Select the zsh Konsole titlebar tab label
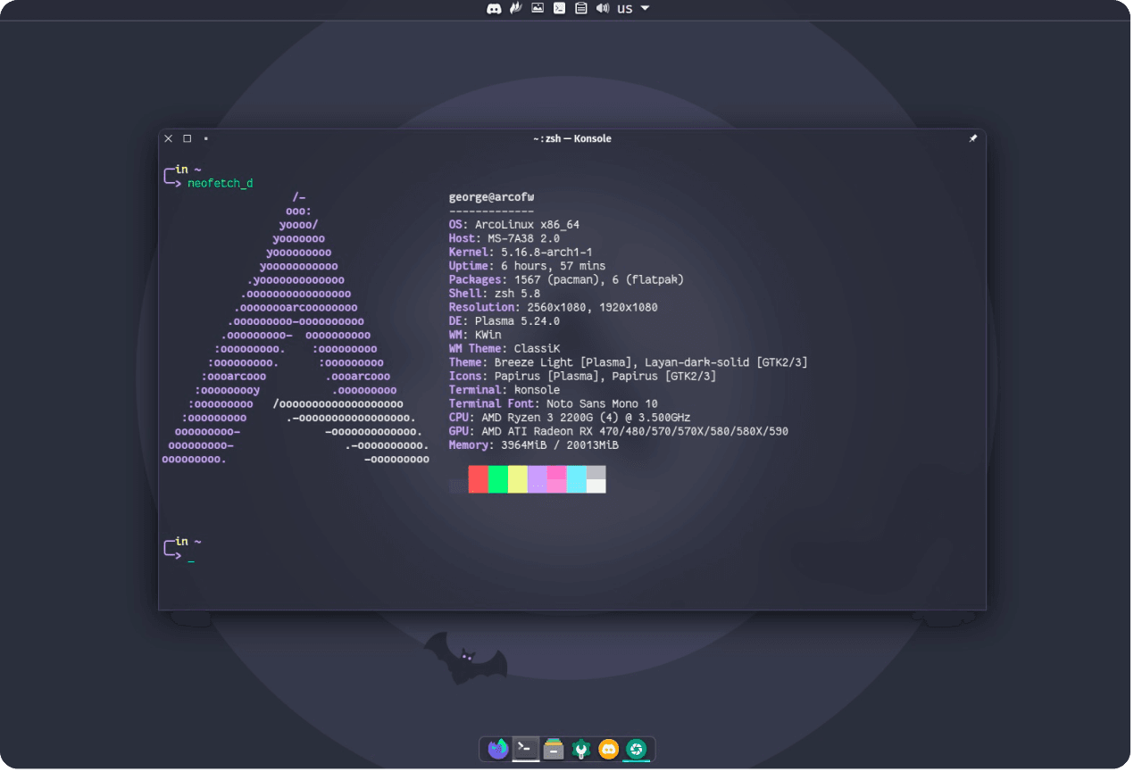Image resolution: width=1134 pixels, height=772 pixels. [572, 138]
